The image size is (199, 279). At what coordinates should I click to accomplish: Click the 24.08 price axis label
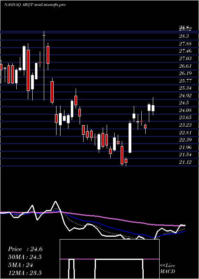click(x=185, y=110)
